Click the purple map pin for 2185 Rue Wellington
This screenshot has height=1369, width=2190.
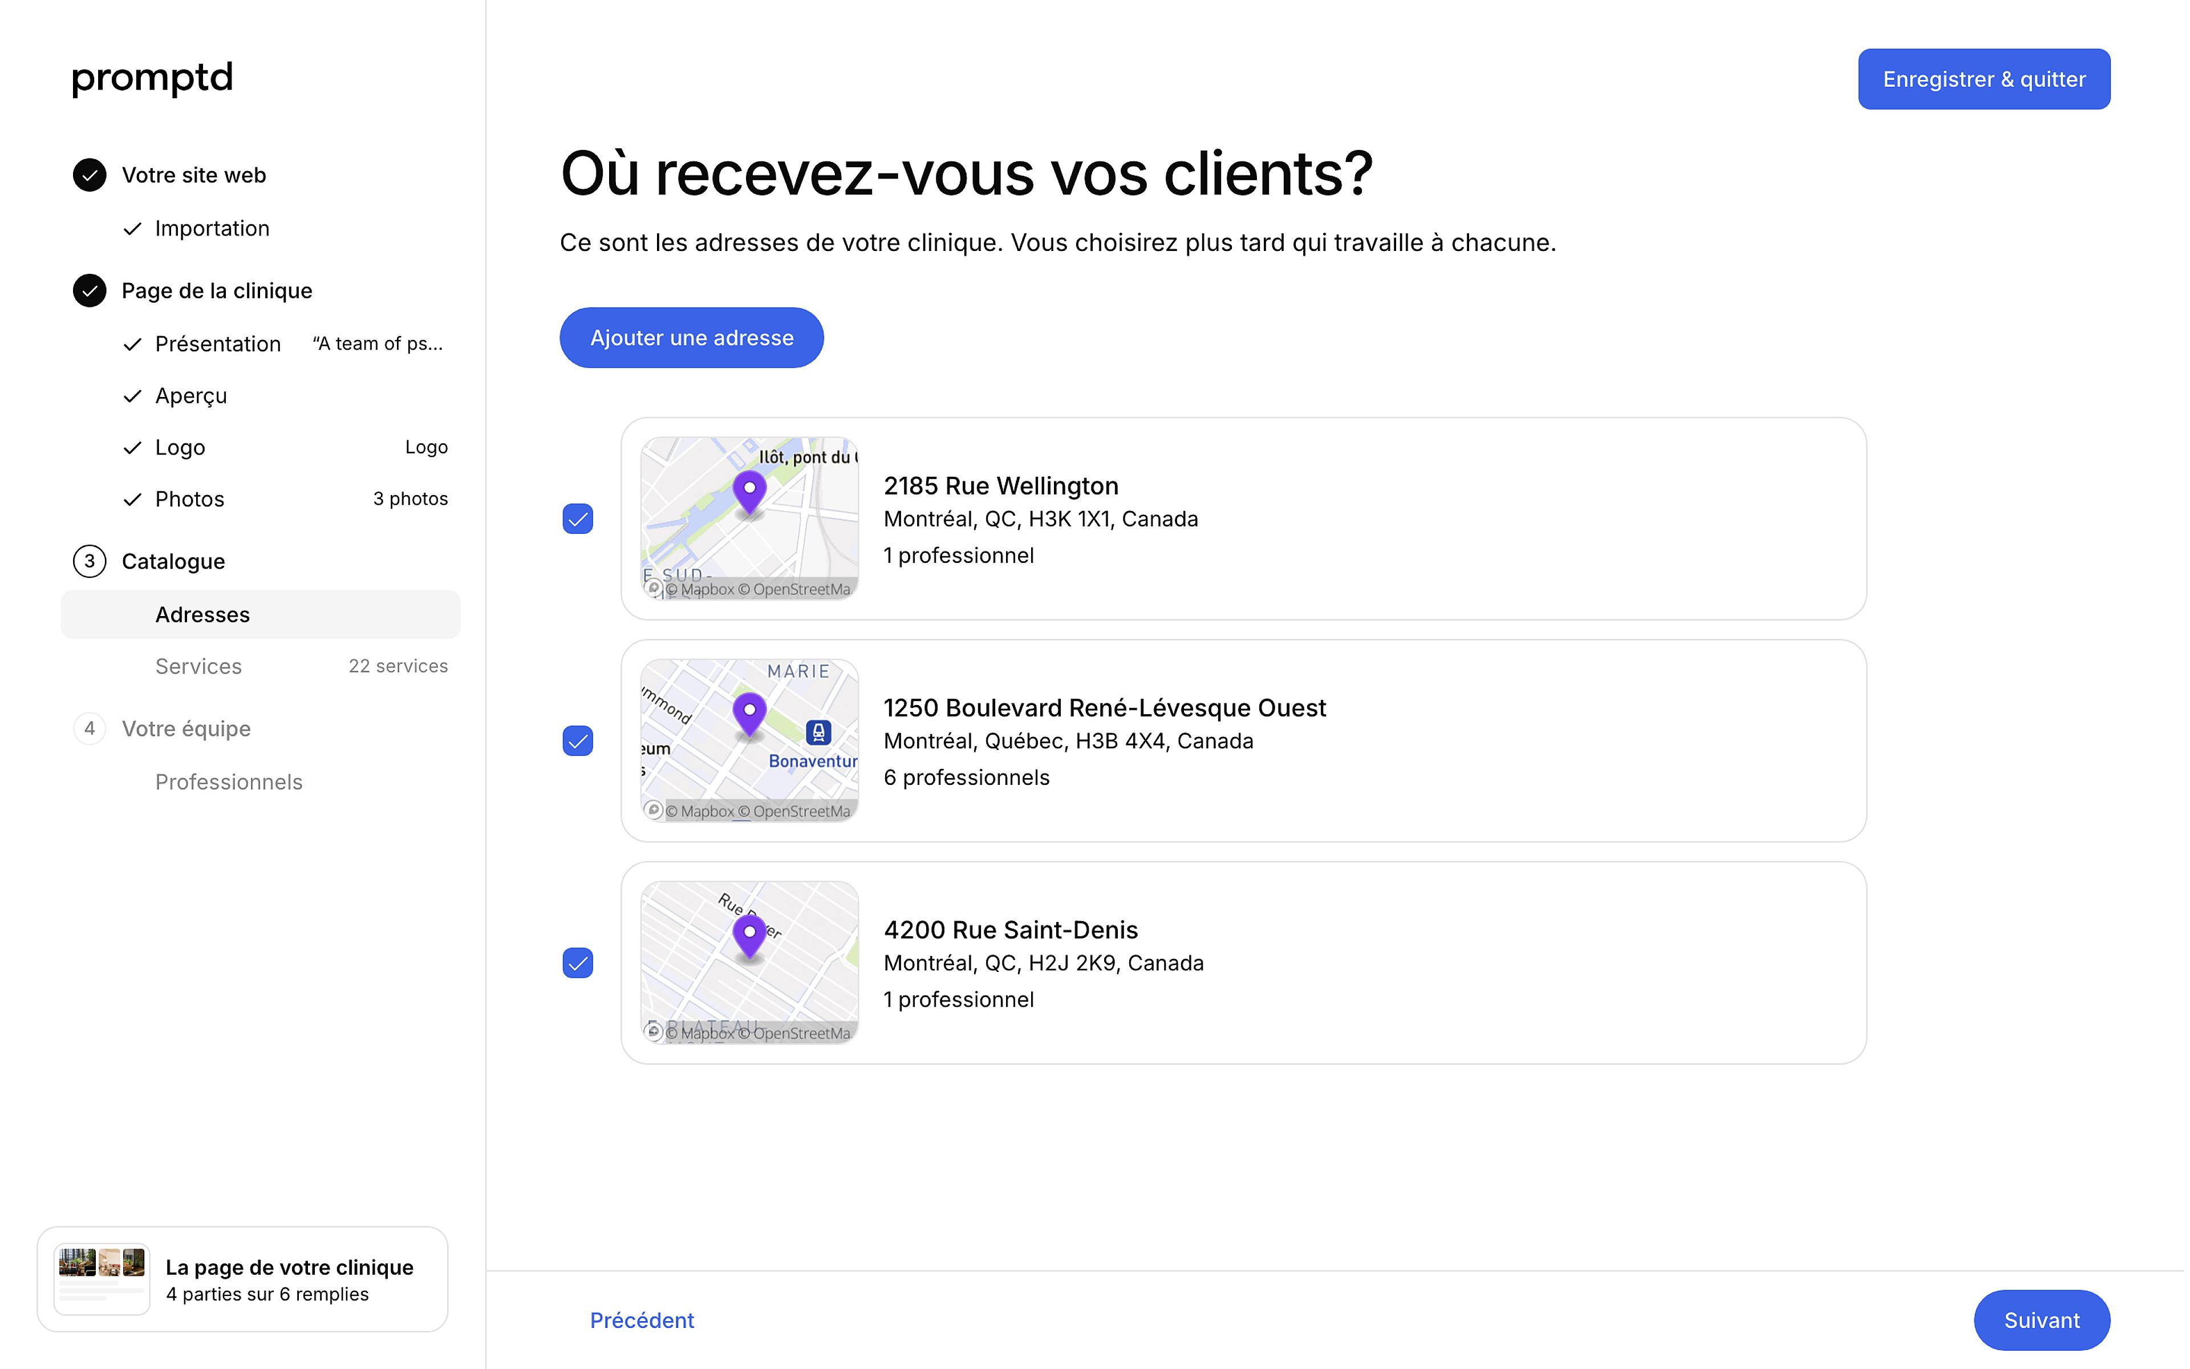(749, 493)
